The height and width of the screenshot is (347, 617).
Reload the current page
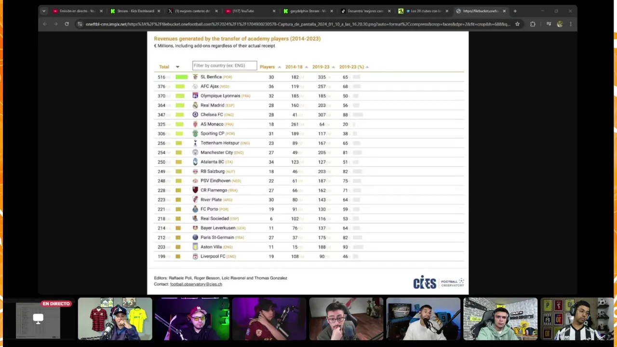(67, 24)
